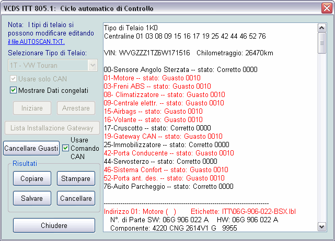335x241 pixels.
Task: Toggle Usare Comando CAN checkbox
Action: pos(66,148)
